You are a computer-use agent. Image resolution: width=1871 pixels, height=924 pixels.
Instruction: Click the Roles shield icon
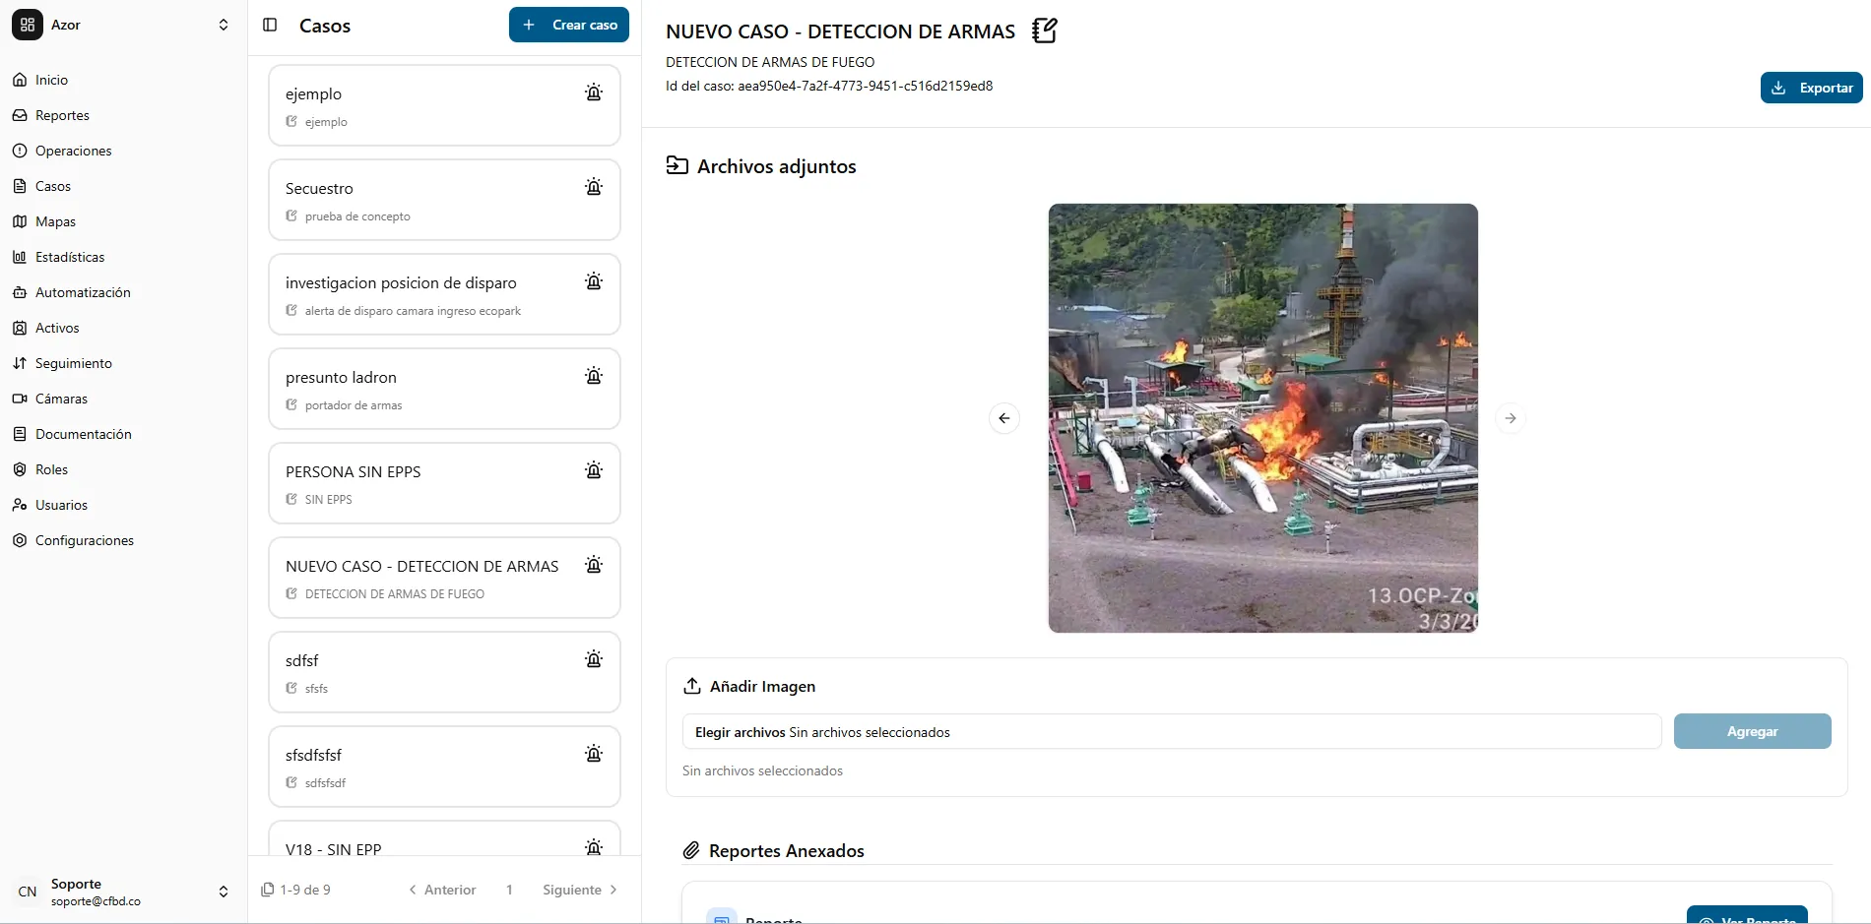20,469
